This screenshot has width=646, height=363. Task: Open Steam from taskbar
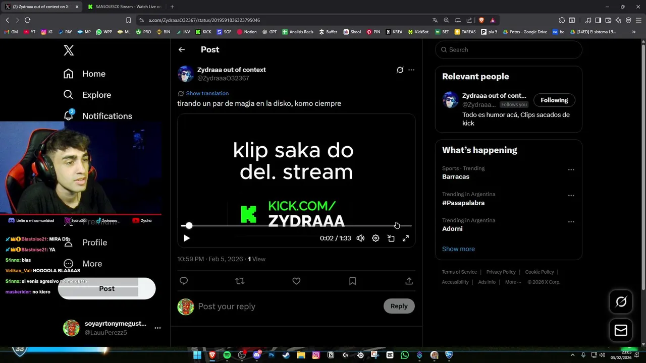(x=286, y=355)
